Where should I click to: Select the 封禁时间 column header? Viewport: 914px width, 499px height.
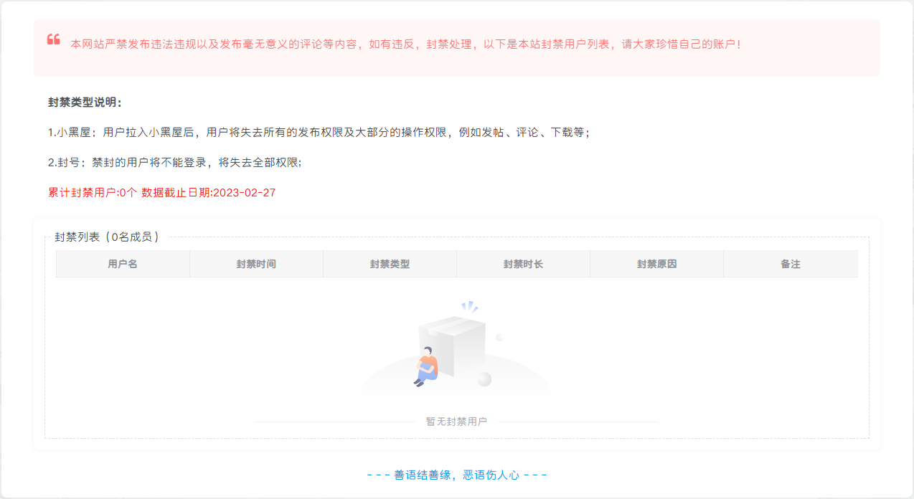pos(256,264)
